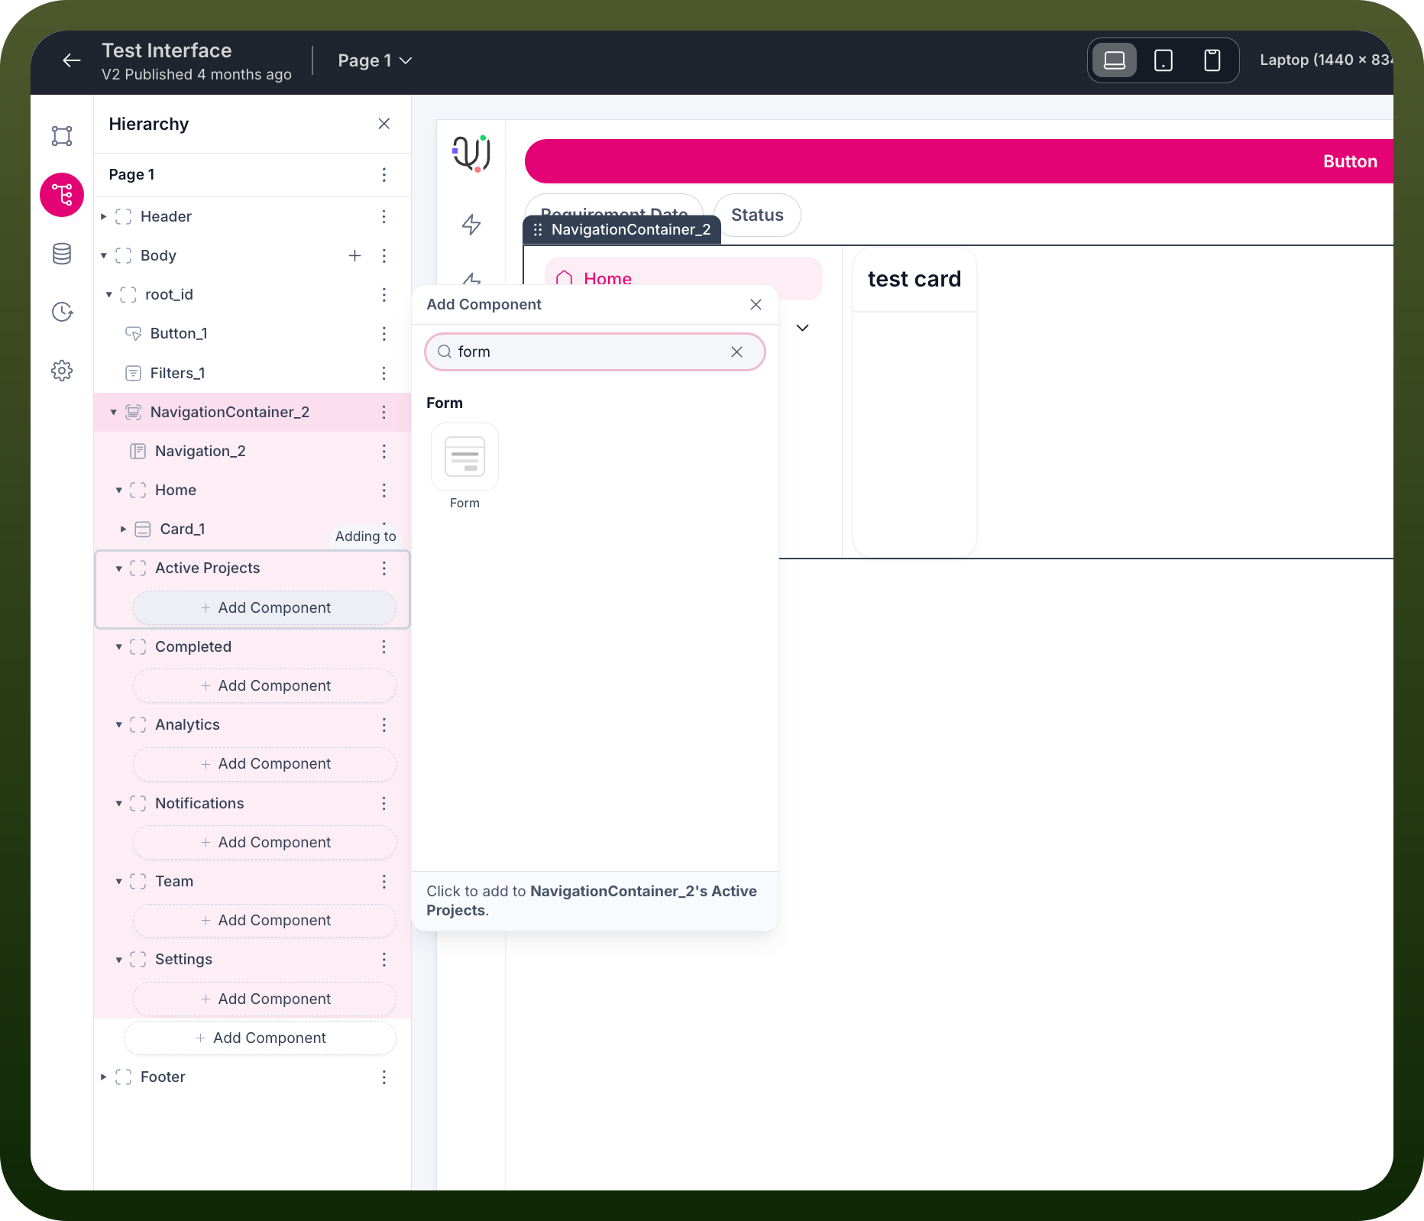This screenshot has width=1424, height=1221.
Task: Open Page 1 more options menu
Action: (384, 174)
